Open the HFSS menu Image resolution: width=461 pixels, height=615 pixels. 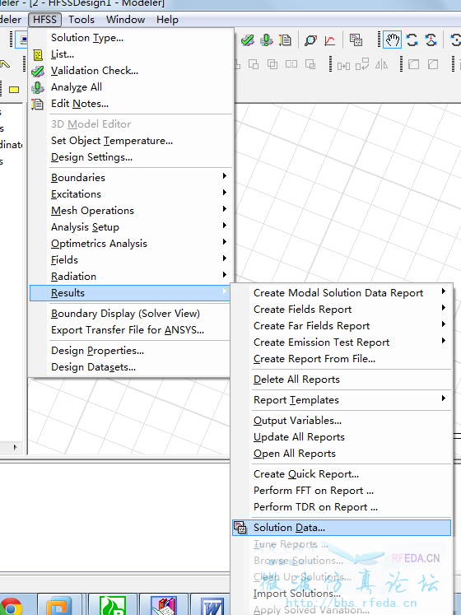click(44, 20)
